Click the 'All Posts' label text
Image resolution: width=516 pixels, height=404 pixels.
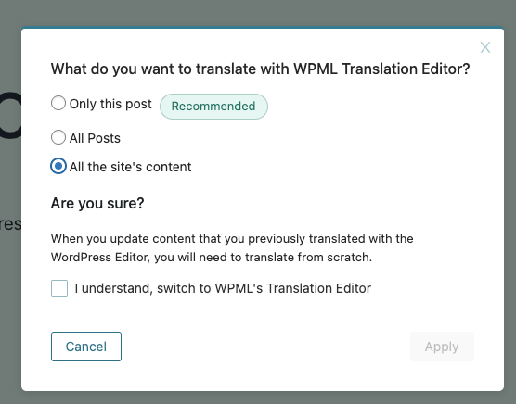(x=95, y=138)
